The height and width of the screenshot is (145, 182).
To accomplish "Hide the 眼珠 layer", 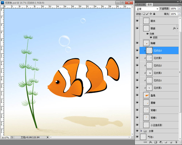I will tap(137, 21).
